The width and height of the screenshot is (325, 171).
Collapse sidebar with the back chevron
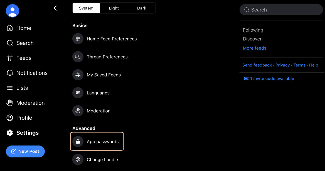pyautogui.click(x=55, y=8)
